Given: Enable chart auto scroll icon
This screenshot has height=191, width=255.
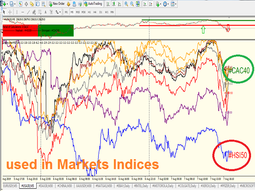Looking at the screenshot, I should [x=145, y=4].
